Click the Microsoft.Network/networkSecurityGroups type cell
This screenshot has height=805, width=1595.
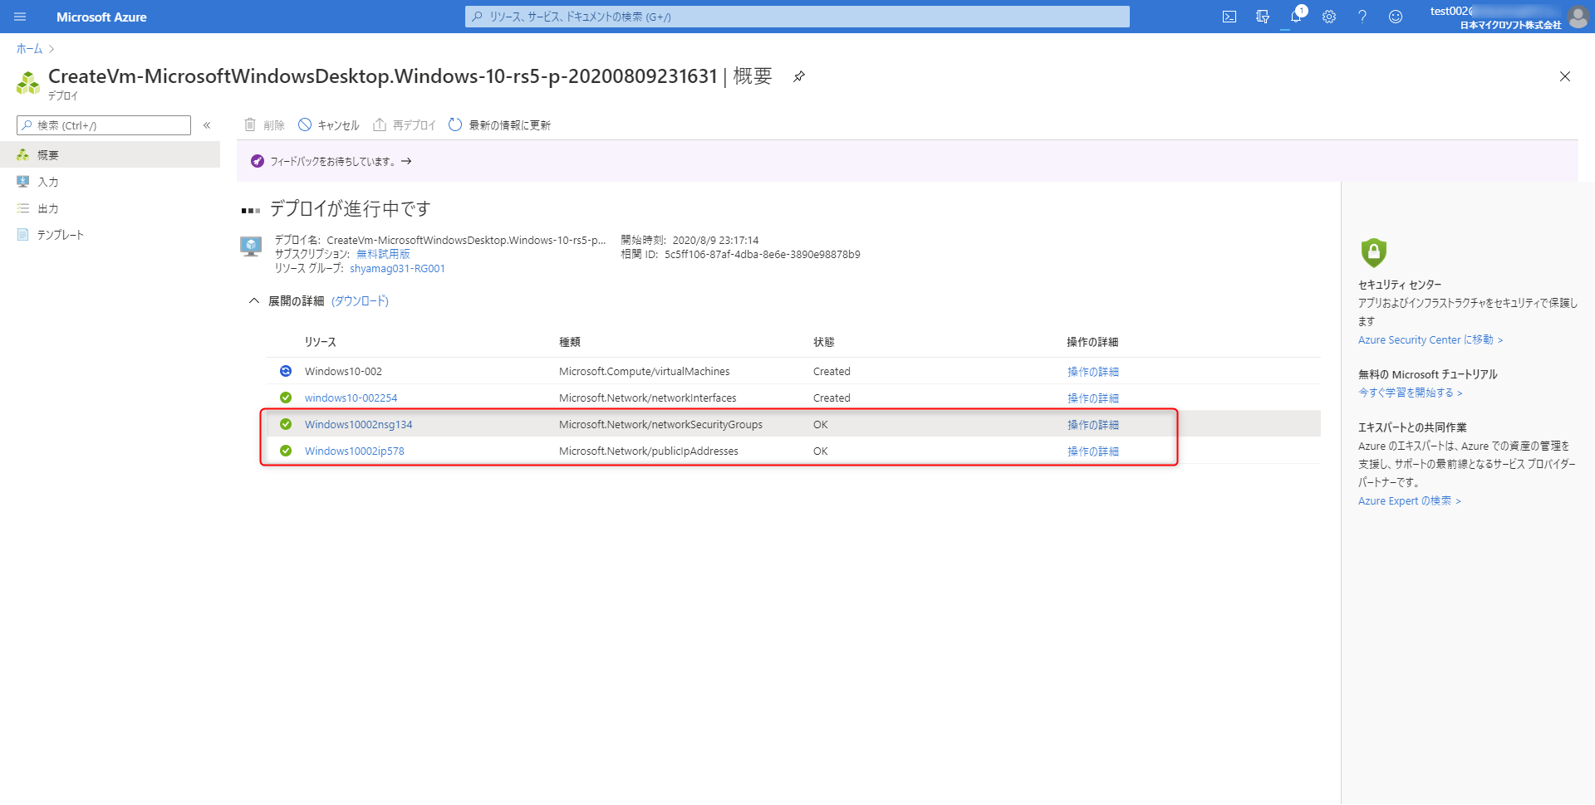click(x=660, y=425)
